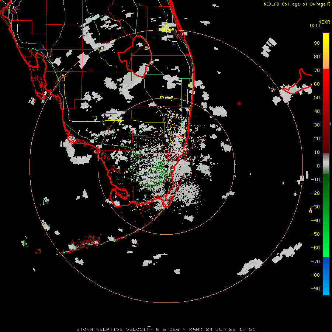Click the 100 NMI range ring label
This screenshot has height=332, width=332.
point(166,30)
